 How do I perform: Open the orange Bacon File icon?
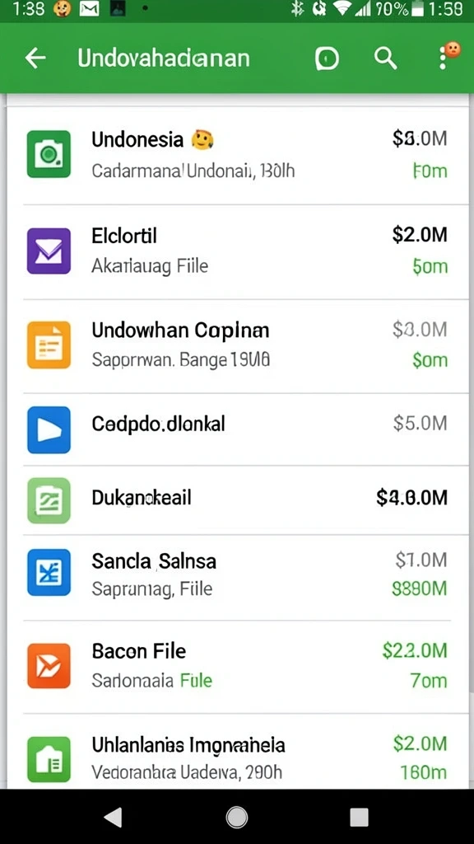point(49,666)
